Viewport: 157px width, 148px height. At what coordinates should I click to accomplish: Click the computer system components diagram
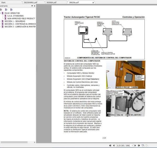(104, 39)
